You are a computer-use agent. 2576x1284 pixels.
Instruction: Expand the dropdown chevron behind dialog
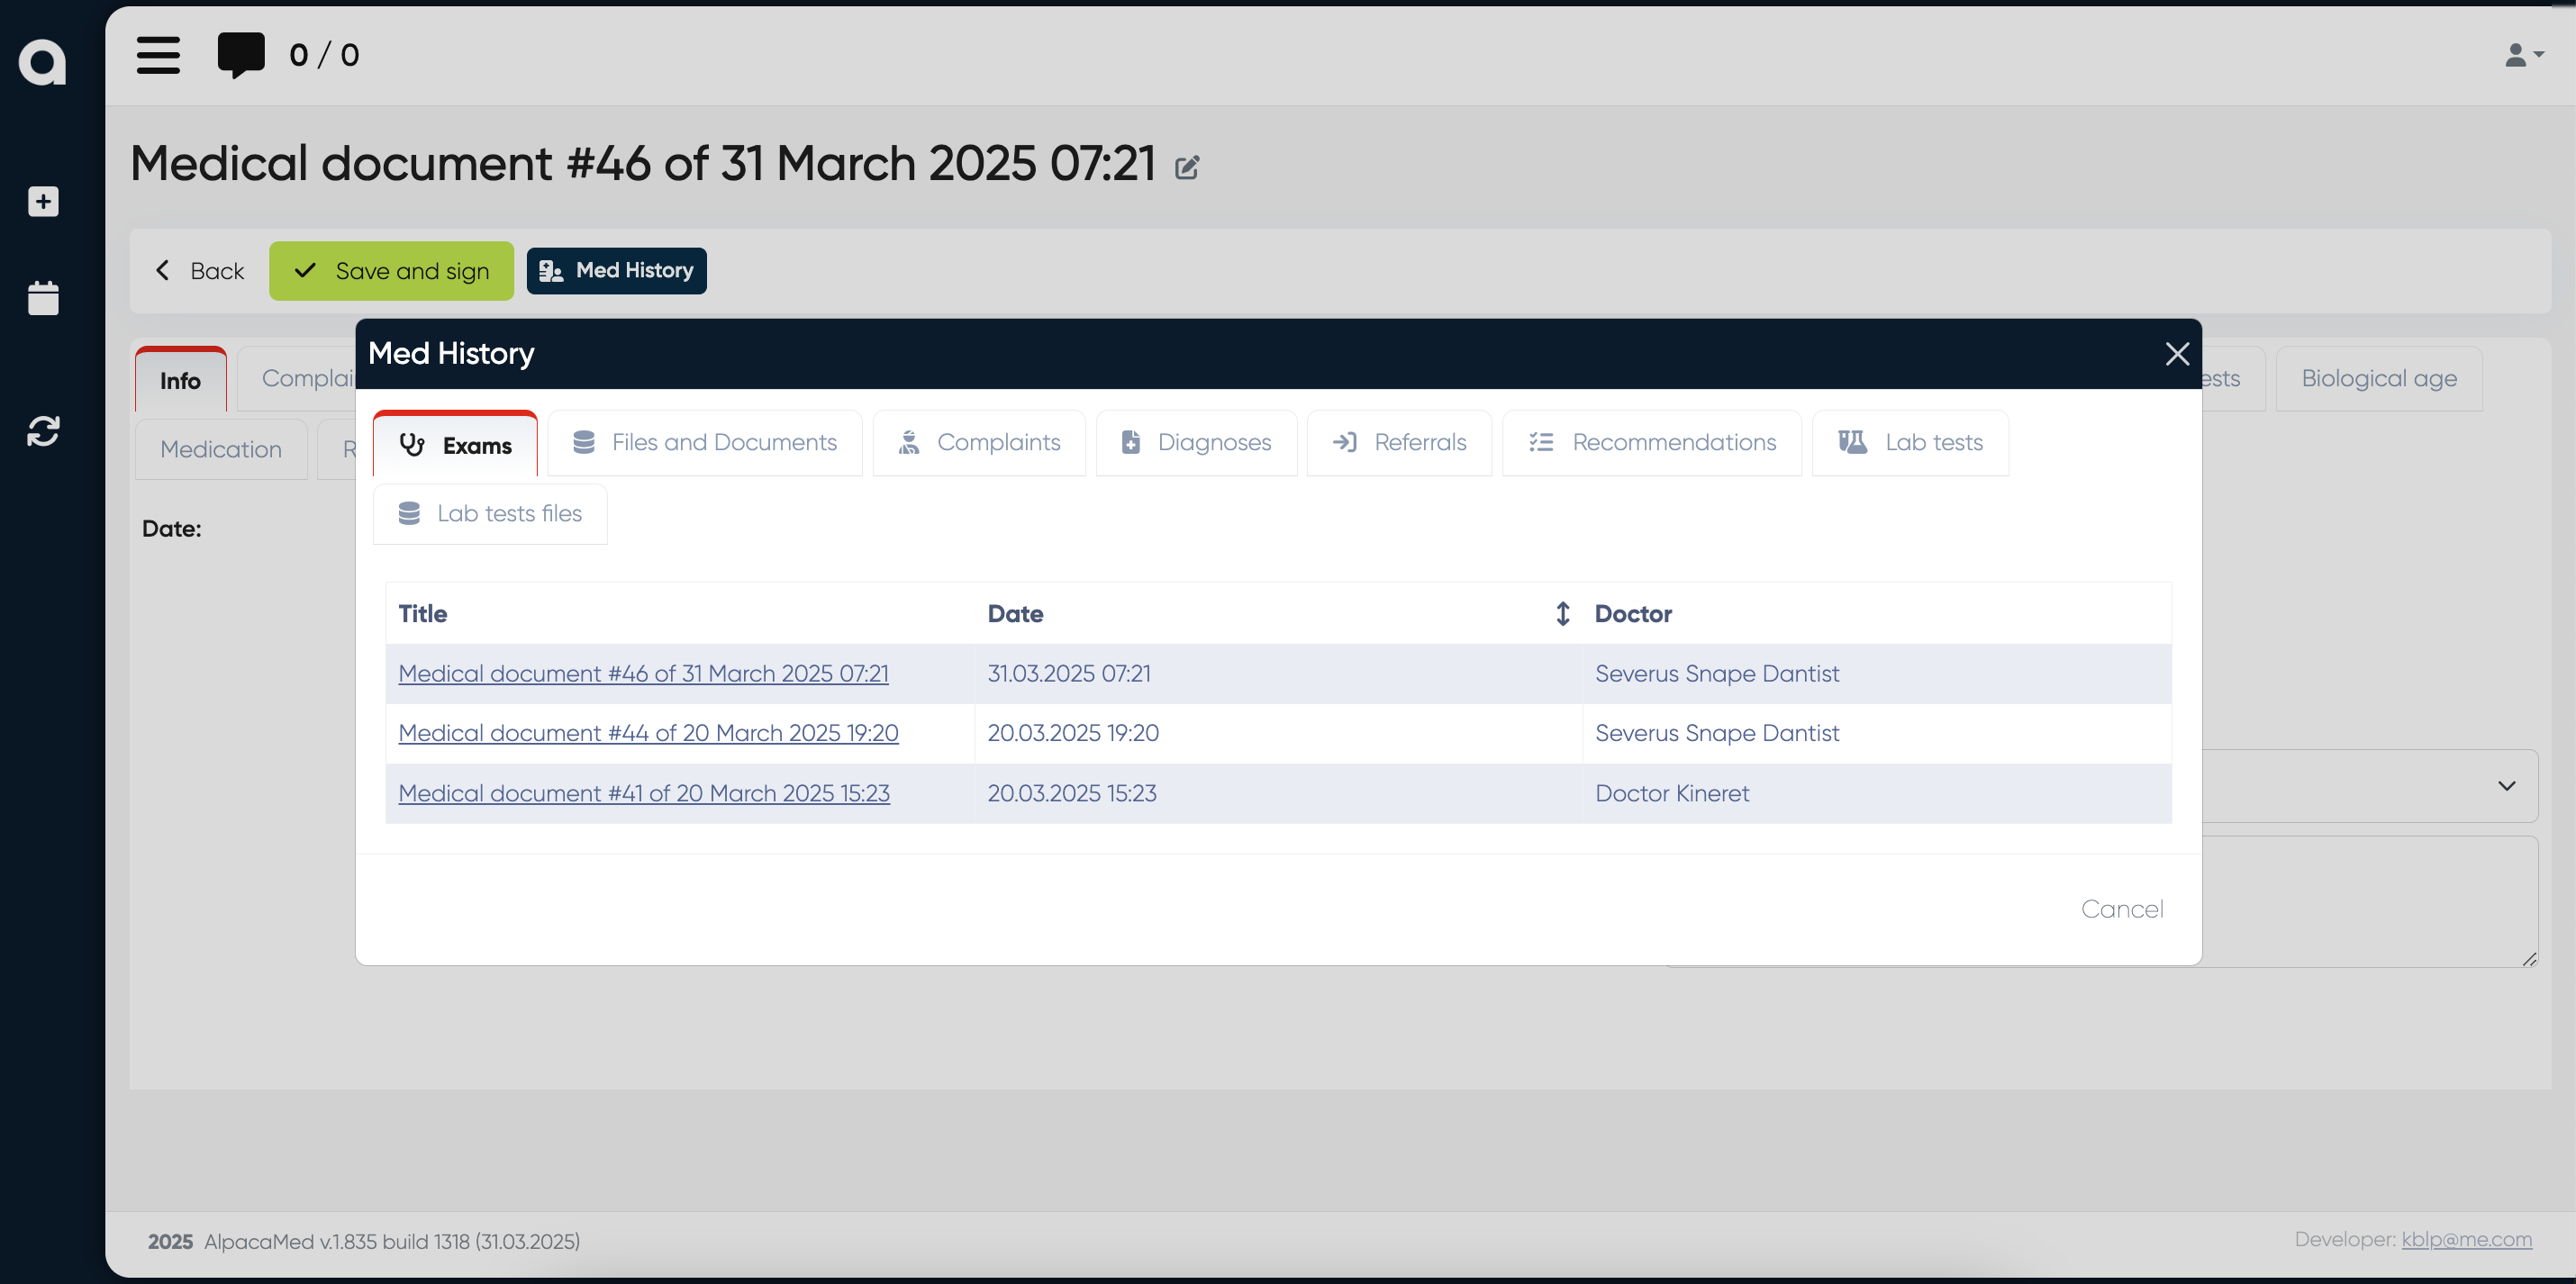(2506, 786)
